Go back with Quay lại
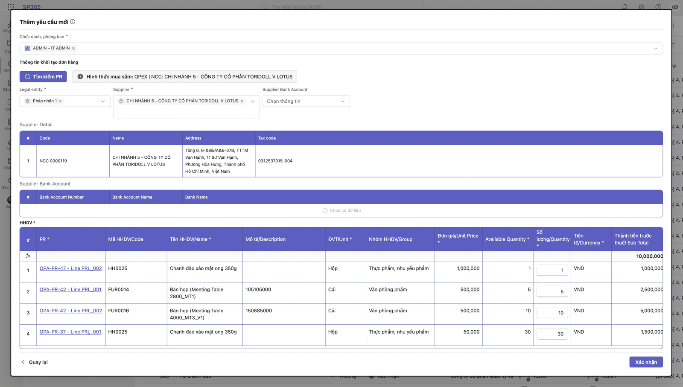This screenshot has width=683, height=387. click(35, 362)
